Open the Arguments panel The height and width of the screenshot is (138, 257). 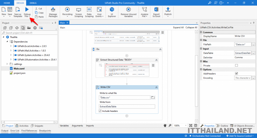(77, 126)
